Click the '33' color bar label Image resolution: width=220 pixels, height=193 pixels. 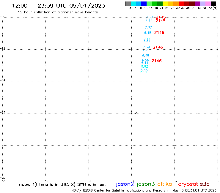point(183,8)
